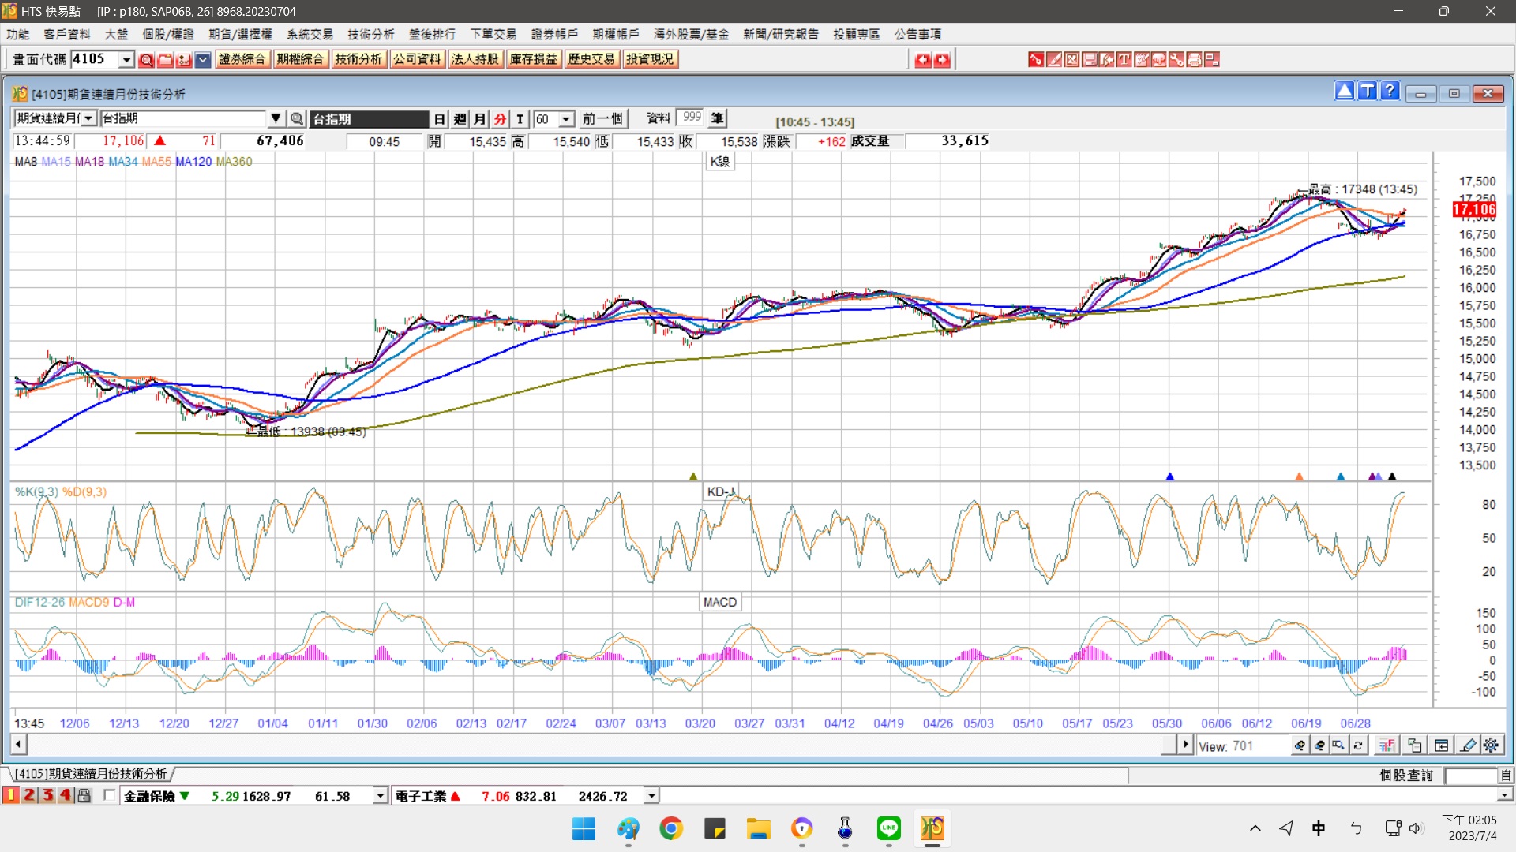The image size is (1516, 852).
Task: Click the 法人持股 button
Action: click(475, 59)
